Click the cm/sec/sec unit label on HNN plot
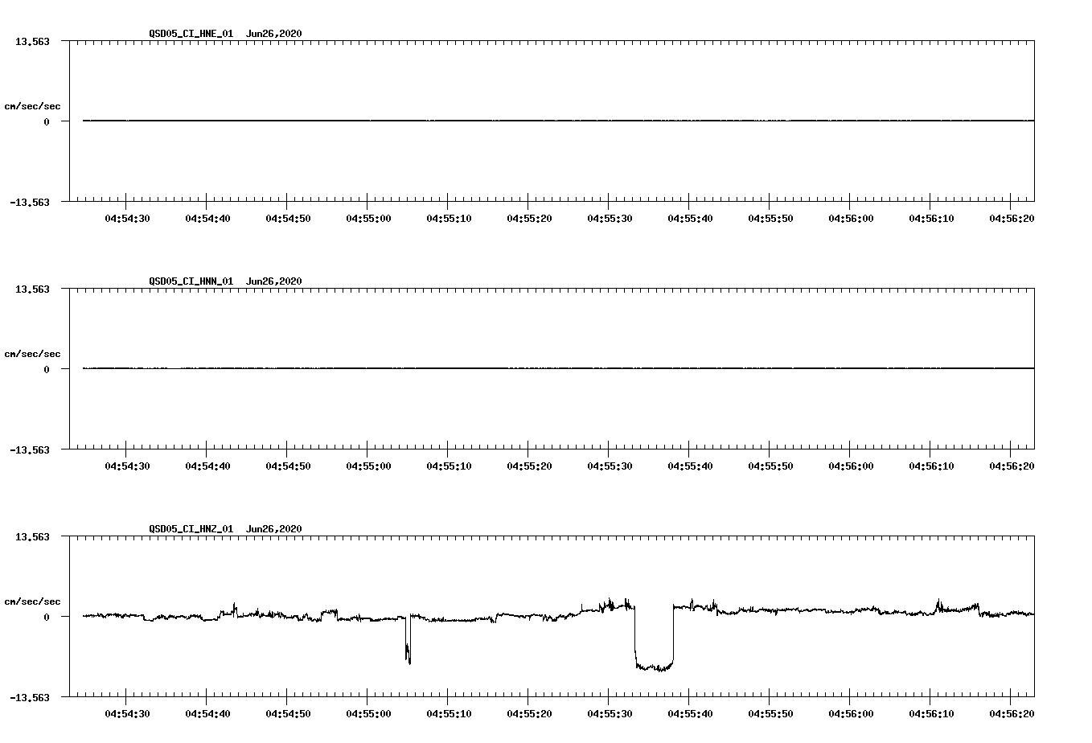This screenshot has height=743, width=1092. (x=32, y=354)
